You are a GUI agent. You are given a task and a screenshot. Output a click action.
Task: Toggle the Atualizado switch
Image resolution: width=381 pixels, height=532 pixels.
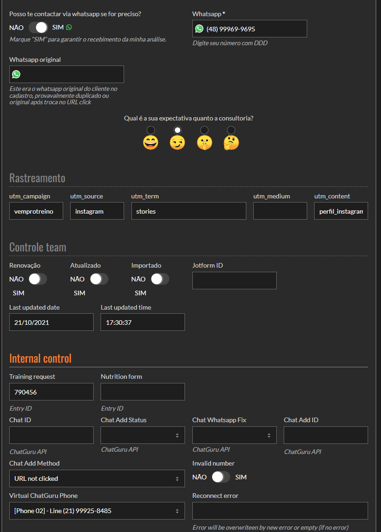(99, 279)
